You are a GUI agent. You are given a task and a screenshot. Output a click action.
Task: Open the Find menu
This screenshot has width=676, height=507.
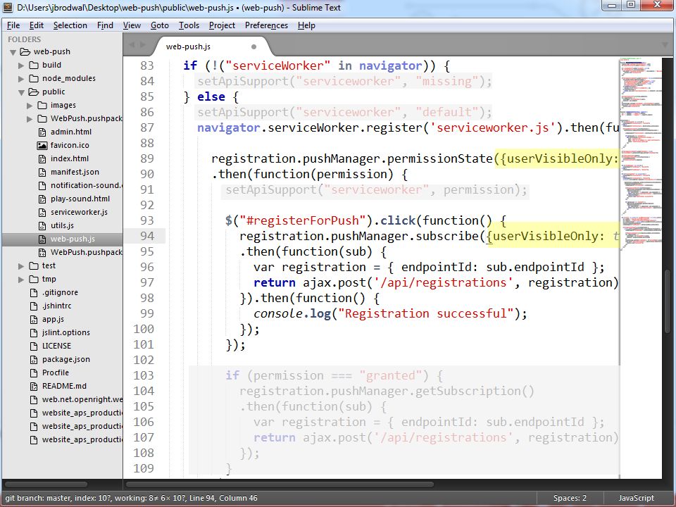coord(105,25)
